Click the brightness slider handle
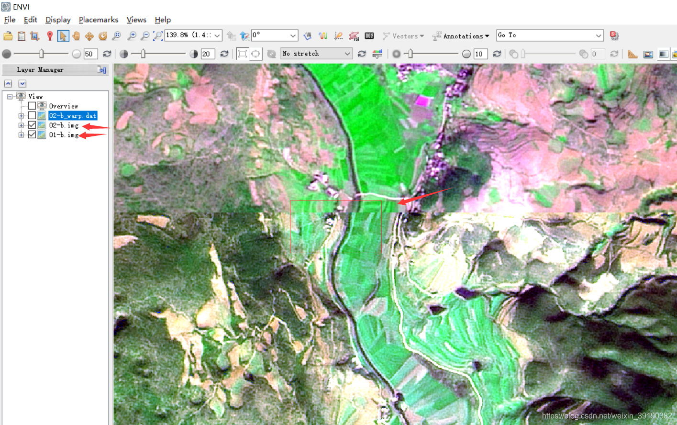Image resolution: width=677 pixels, height=425 pixels. point(42,54)
